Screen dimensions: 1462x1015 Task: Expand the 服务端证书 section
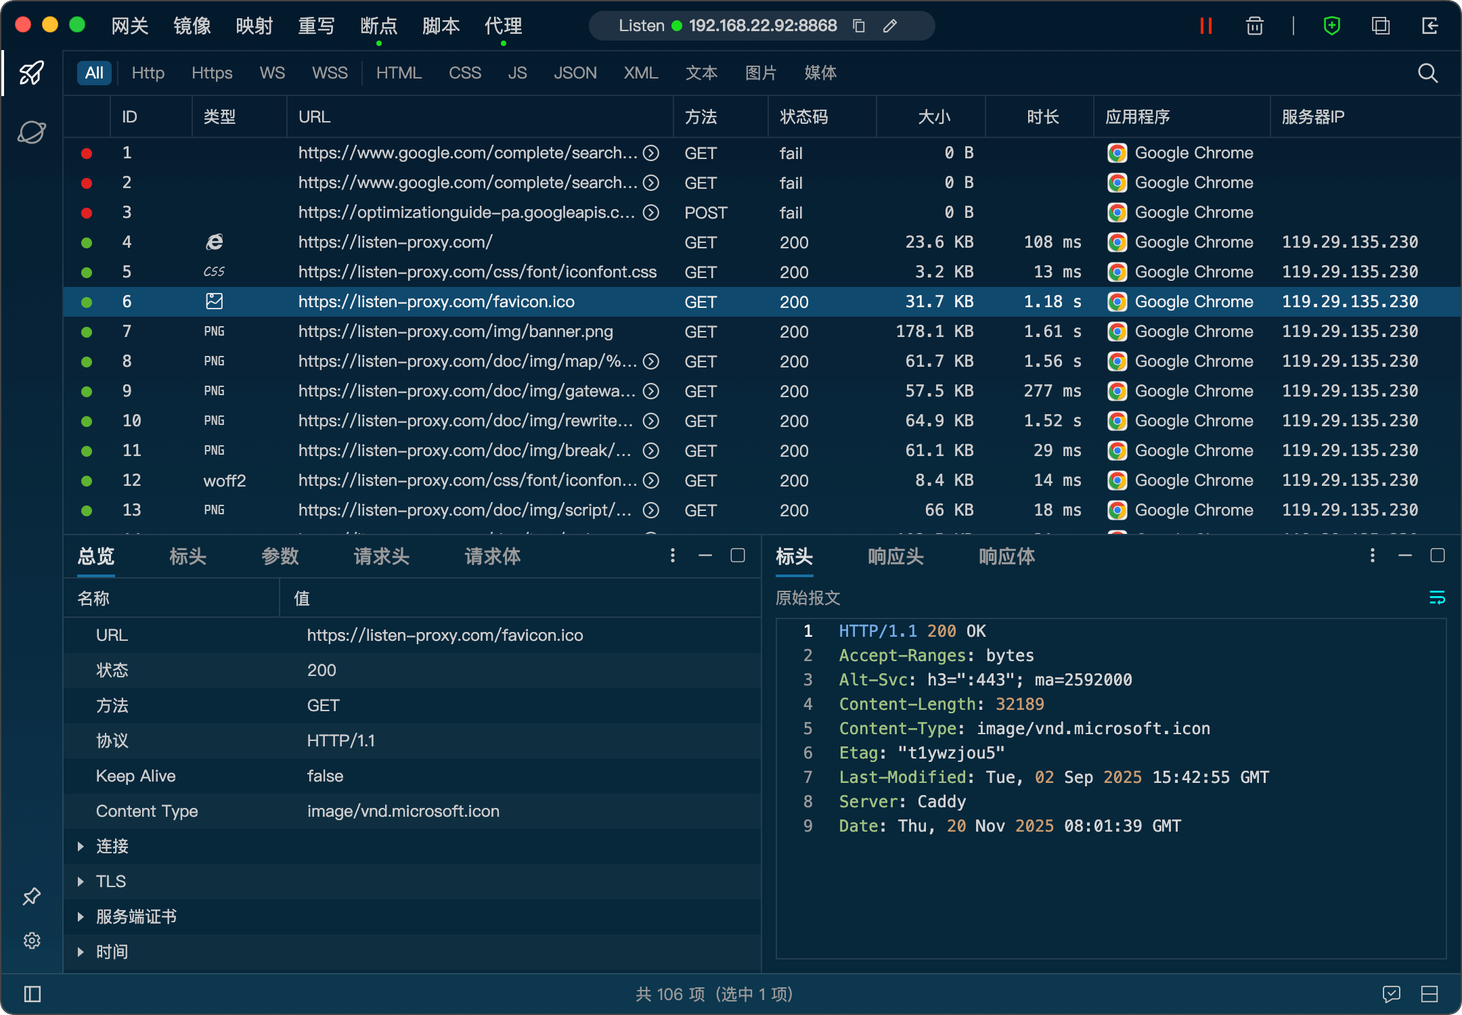tap(81, 917)
